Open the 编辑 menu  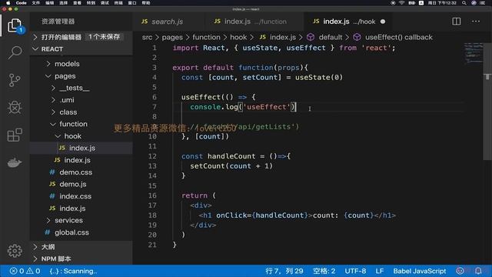click(49, 3)
